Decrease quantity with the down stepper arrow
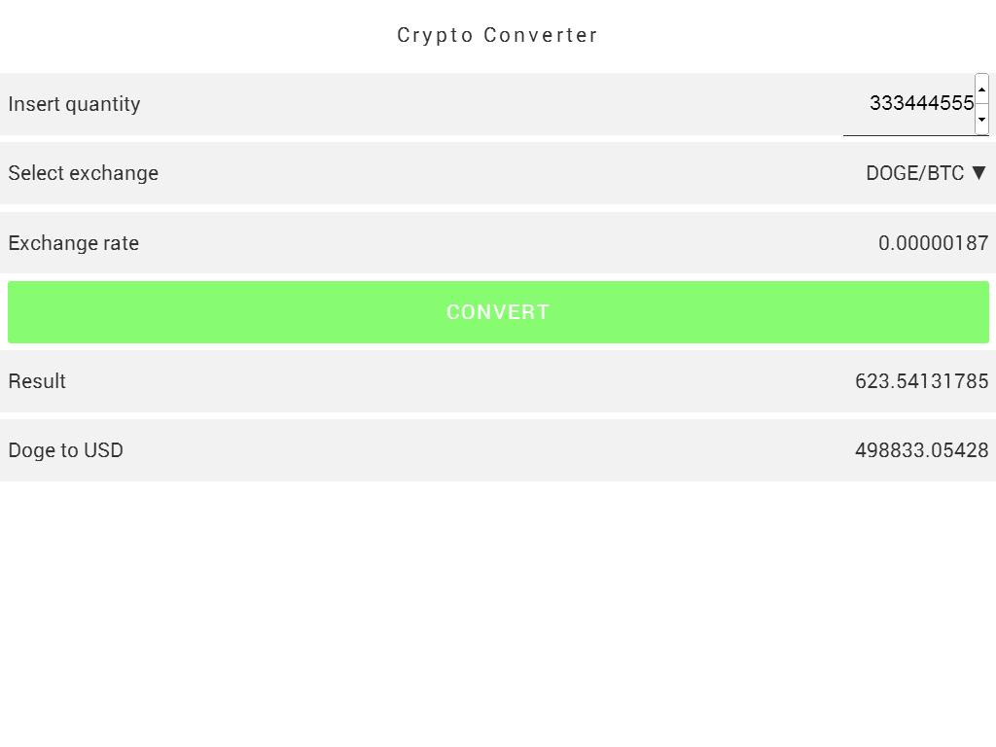The width and height of the screenshot is (996, 747). (x=981, y=119)
